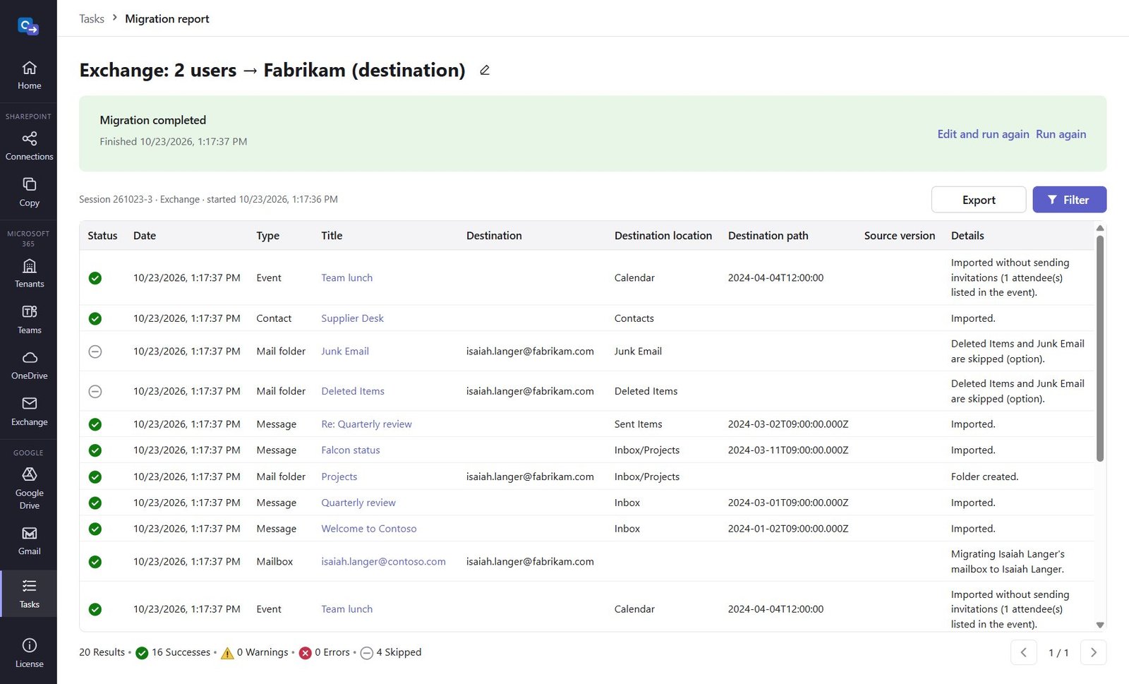This screenshot has width=1129, height=684.
Task: Open the Filter options
Action: coord(1069,200)
